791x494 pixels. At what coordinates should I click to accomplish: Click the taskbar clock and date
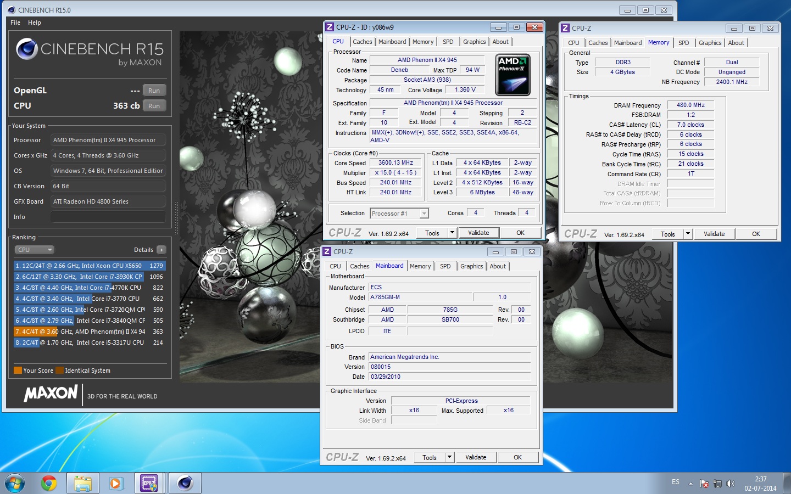[760, 484]
